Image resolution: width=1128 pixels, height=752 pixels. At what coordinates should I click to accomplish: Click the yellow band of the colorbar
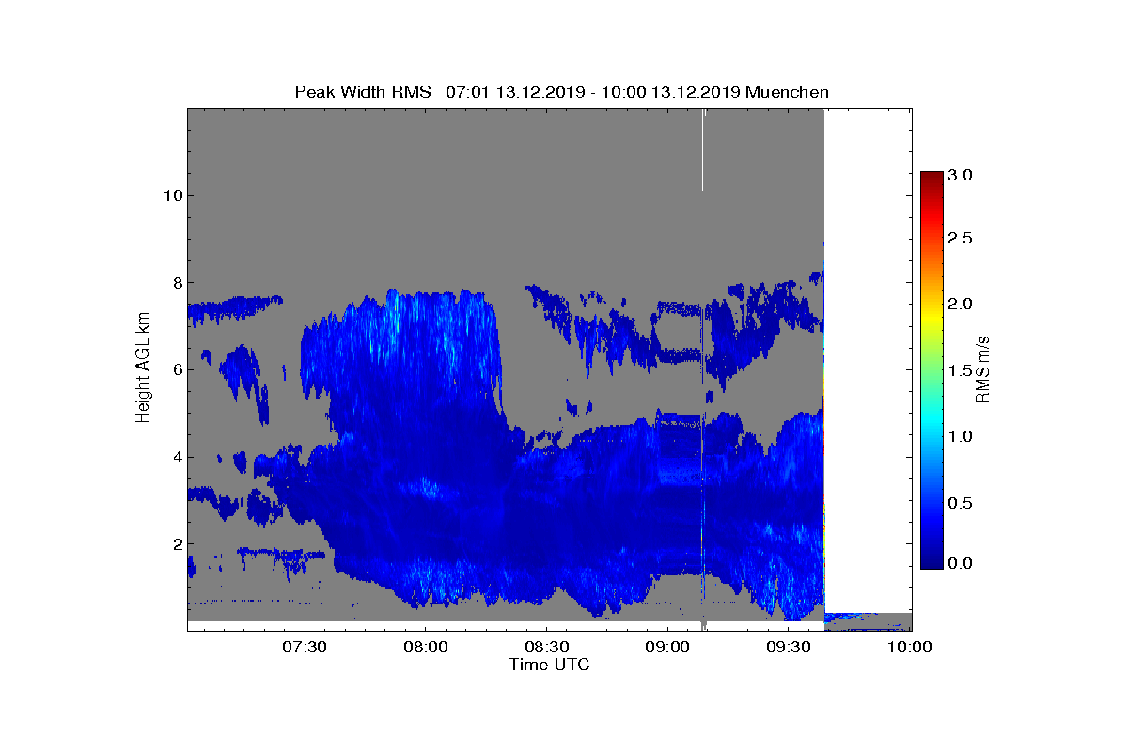(932, 315)
